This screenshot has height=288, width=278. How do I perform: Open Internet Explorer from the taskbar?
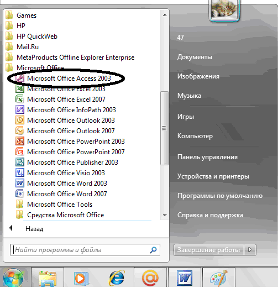coord(117,278)
